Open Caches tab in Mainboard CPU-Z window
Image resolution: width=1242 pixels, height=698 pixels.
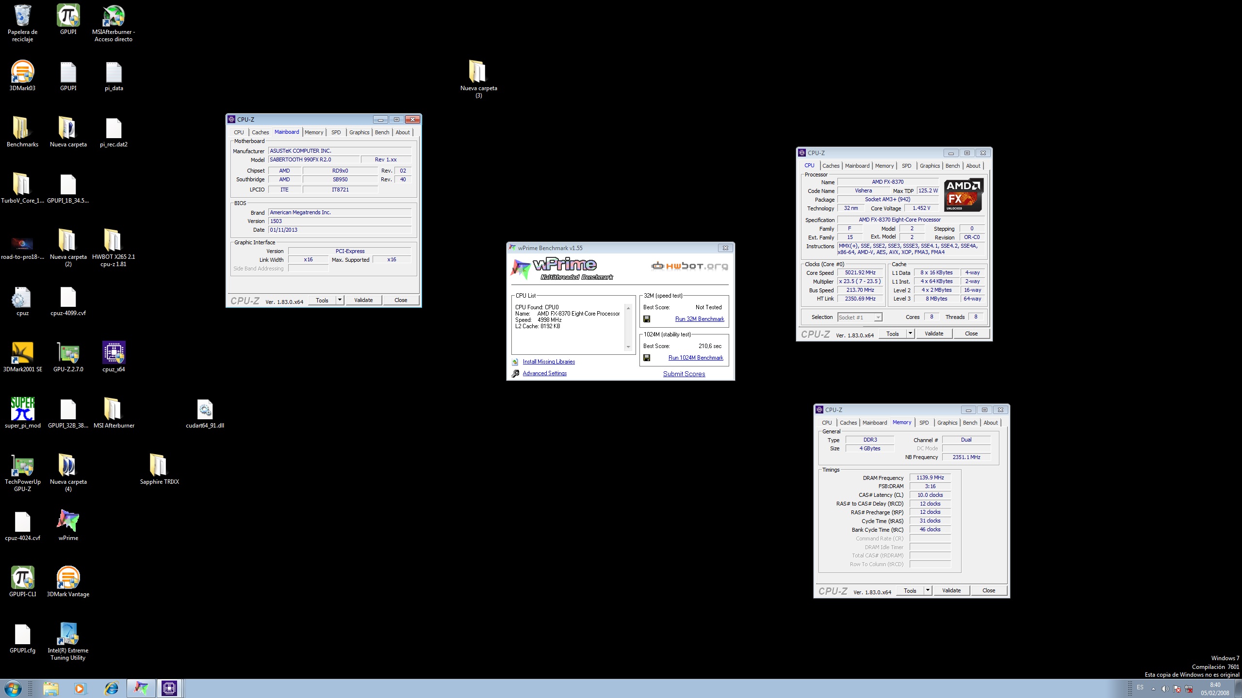(261, 132)
